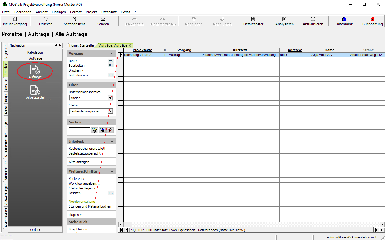Image resolution: width=385 pixels, height=240 pixels.
Task: Click the middle filter icon in Suchen
Action: tap(102, 130)
